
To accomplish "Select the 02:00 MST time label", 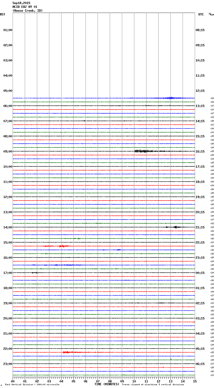I will [8, 45].
